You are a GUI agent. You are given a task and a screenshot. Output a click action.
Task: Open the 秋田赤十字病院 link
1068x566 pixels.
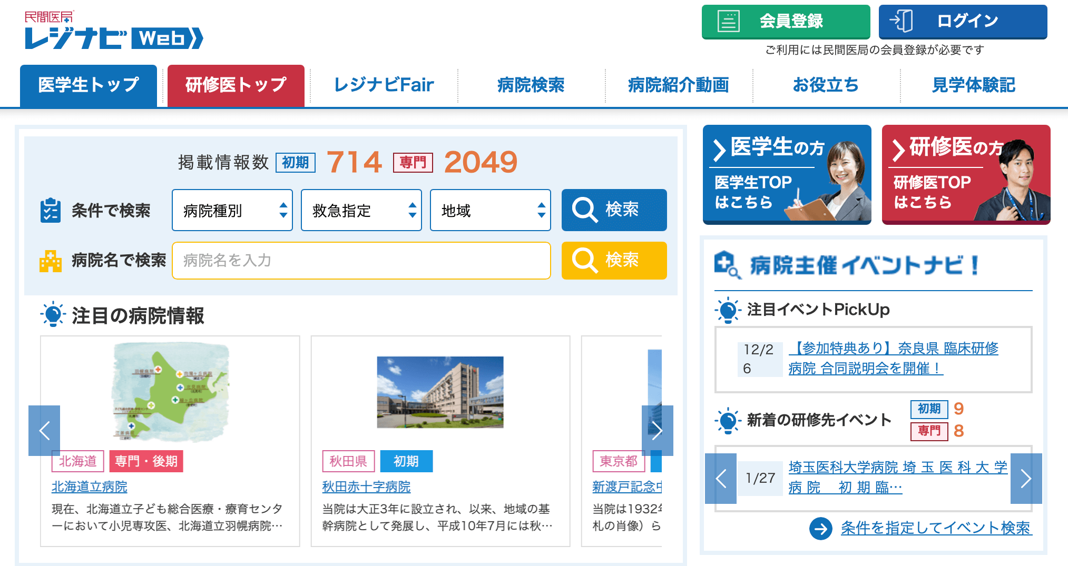(x=366, y=486)
